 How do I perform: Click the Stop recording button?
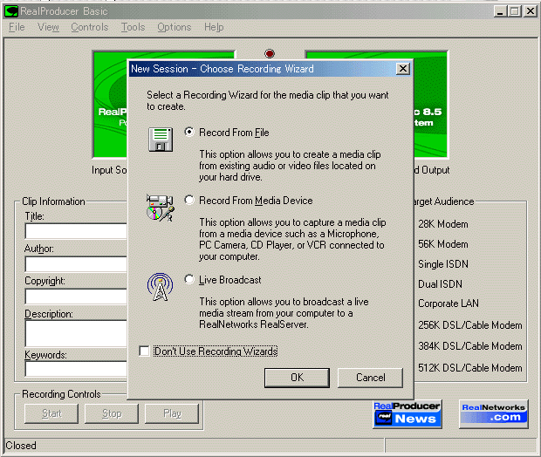click(x=112, y=413)
